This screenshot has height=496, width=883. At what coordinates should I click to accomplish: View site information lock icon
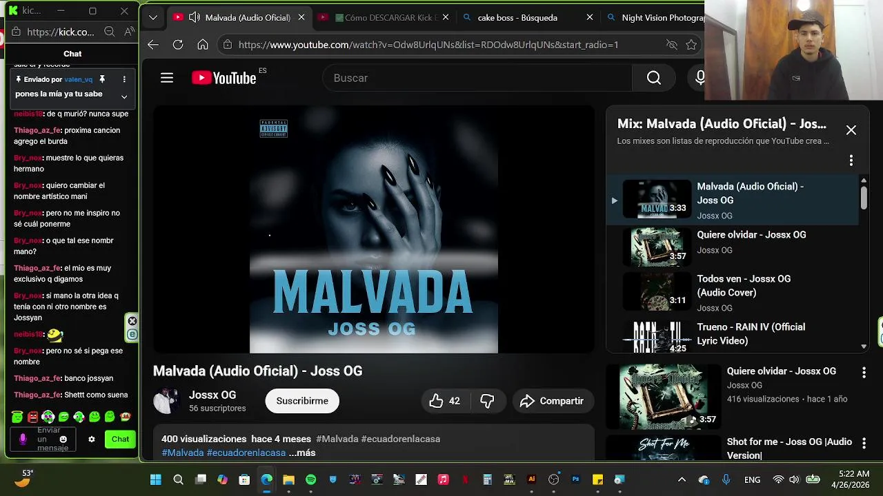[227, 45]
